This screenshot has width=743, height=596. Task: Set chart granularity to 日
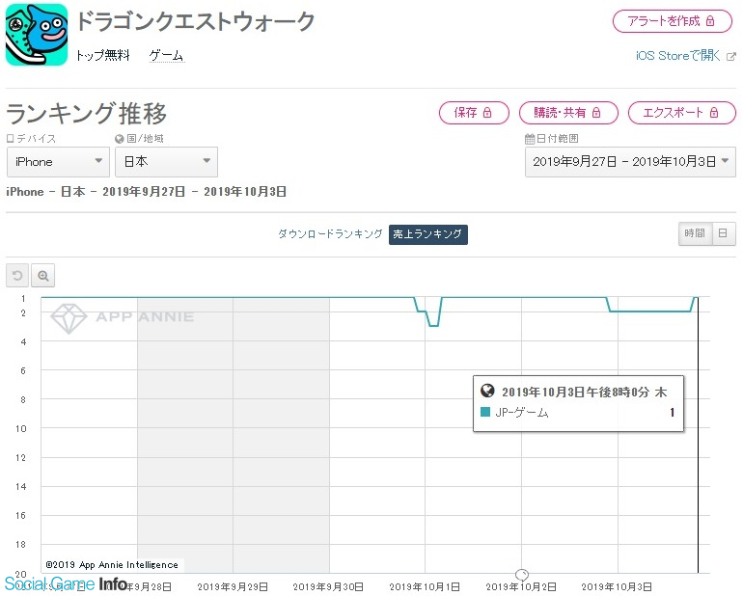724,233
